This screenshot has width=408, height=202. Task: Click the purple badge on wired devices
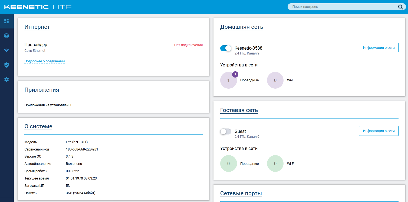click(235, 74)
